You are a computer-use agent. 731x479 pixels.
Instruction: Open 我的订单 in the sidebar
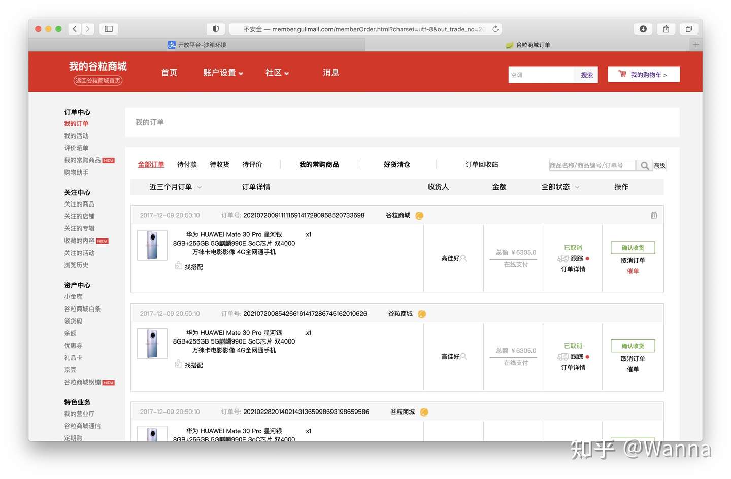click(76, 124)
